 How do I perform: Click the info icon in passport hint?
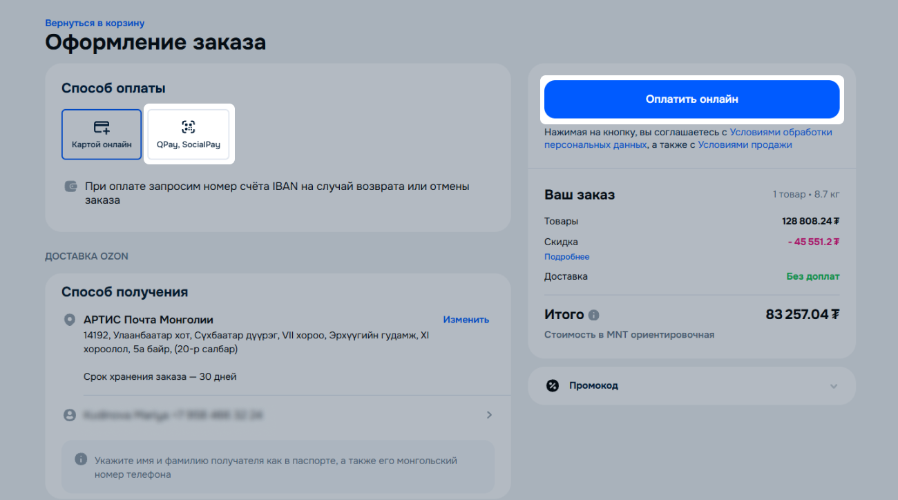(82, 459)
